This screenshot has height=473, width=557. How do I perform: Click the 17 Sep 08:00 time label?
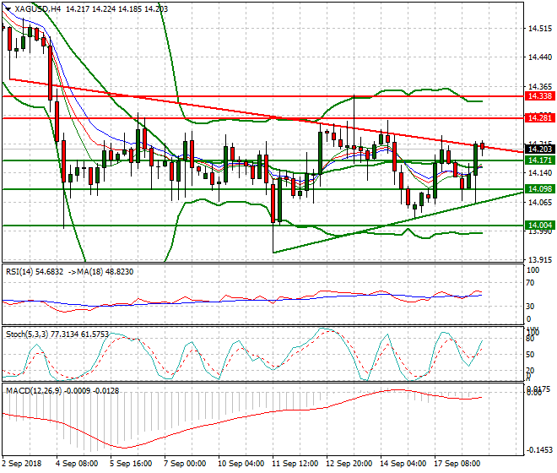tap(457, 464)
